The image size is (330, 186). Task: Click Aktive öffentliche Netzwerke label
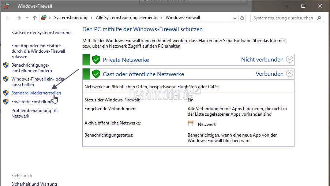pyautogui.click(x=113, y=123)
